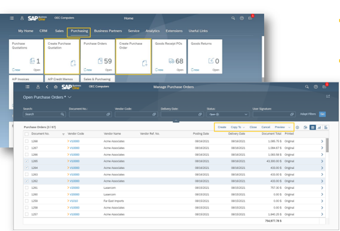
Task: Open Business Partners tab
Action: pos(108,31)
